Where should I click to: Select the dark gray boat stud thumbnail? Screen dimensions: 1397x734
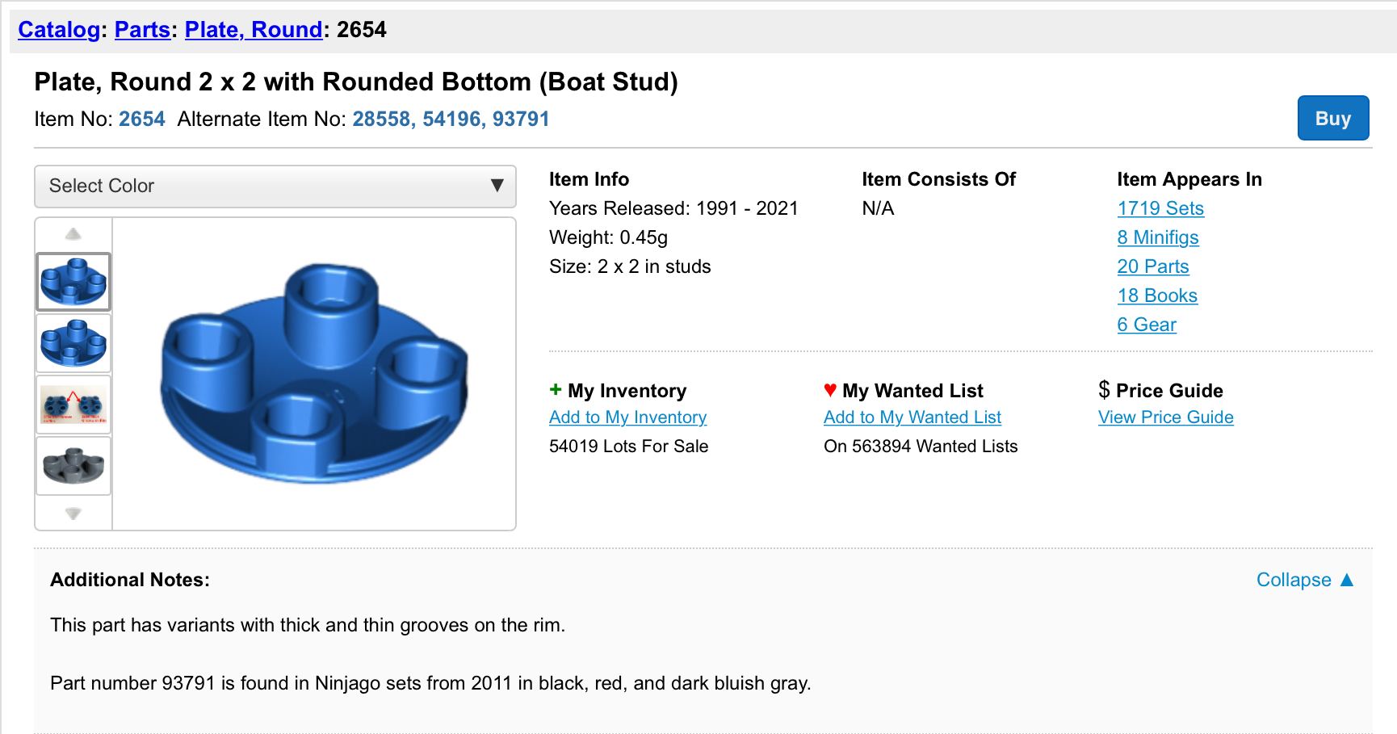[x=73, y=466]
